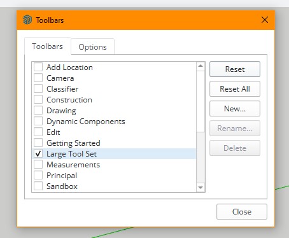This screenshot has width=289, height=238.
Task: Check the Drawing toolbar checkbox
Action: click(x=38, y=110)
